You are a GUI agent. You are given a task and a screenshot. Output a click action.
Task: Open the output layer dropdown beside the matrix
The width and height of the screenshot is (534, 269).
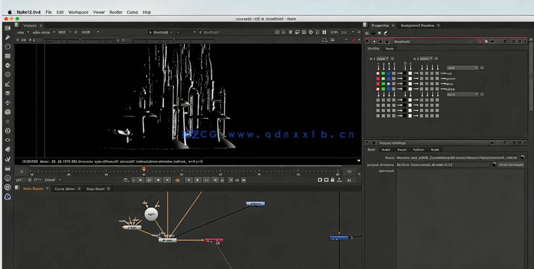[x=462, y=68]
